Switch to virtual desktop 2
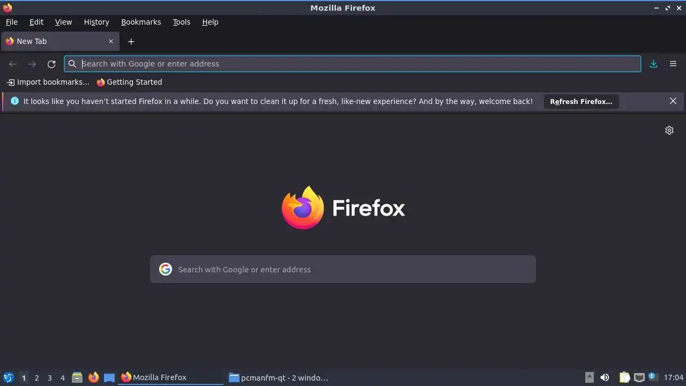Viewport: 686px width, 386px height. pos(36,377)
